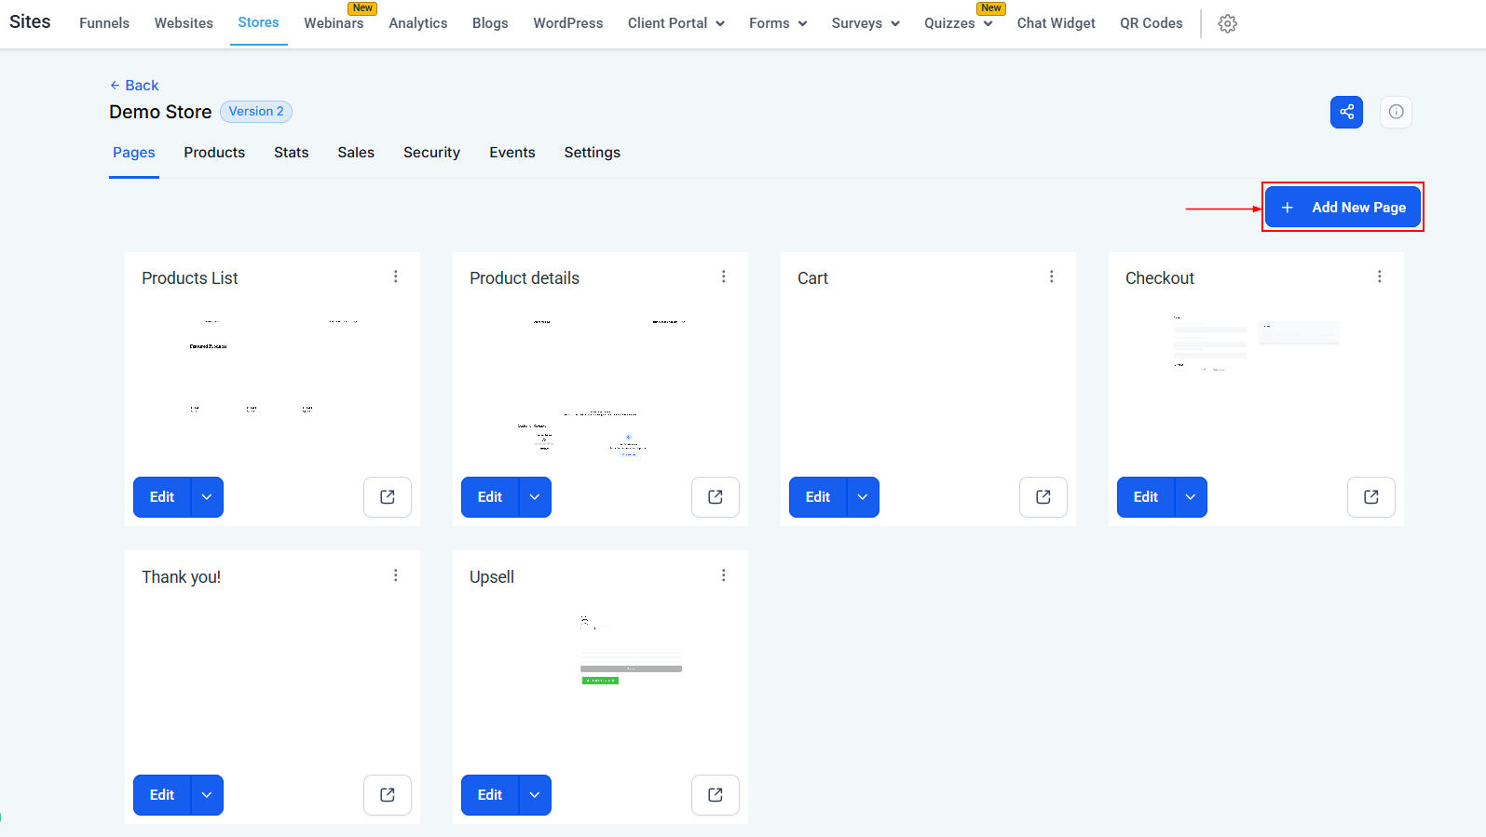Open the info circle icon
This screenshot has width=1486, height=837.
pos(1396,113)
